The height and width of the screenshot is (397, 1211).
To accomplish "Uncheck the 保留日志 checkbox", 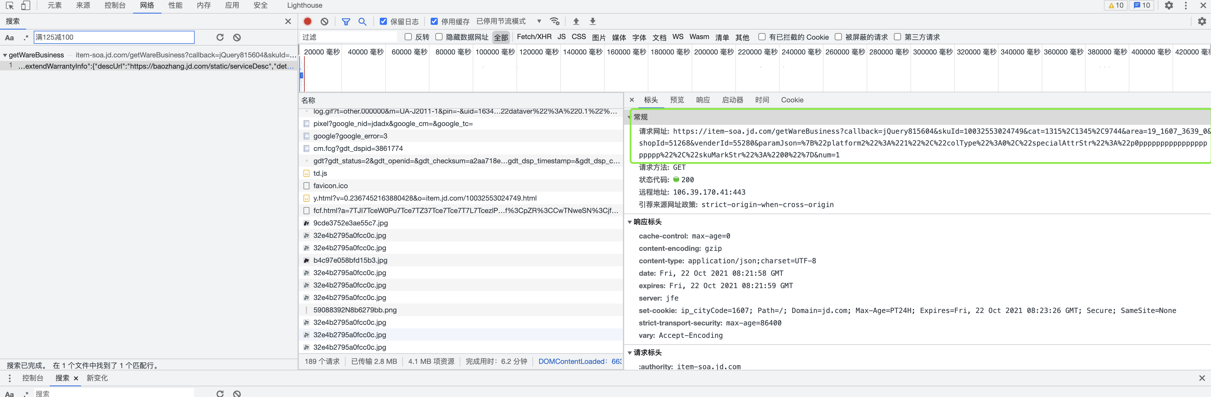I will pyautogui.click(x=383, y=21).
